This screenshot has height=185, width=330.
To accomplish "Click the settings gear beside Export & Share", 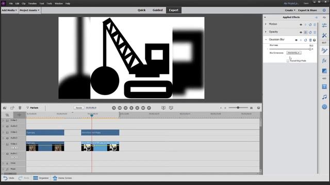I will click(324, 10).
